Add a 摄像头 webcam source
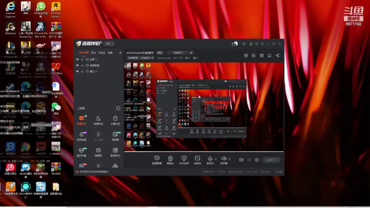370x208 pixels. [x=170, y=160]
